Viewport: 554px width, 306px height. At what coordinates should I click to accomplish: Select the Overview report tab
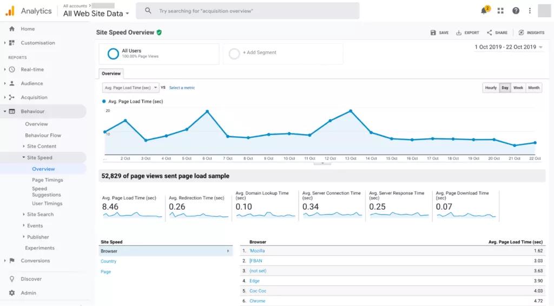coord(111,74)
